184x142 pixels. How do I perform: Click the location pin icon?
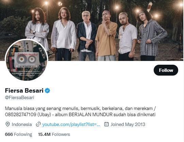click(7, 124)
